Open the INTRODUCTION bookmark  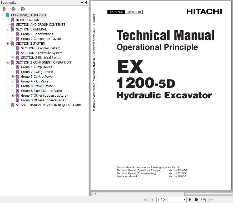(x=28, y=20)
